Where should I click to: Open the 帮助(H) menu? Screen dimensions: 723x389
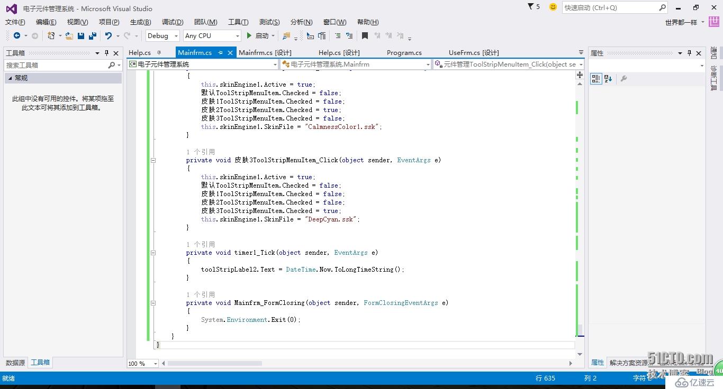click(x=368, y=22)
